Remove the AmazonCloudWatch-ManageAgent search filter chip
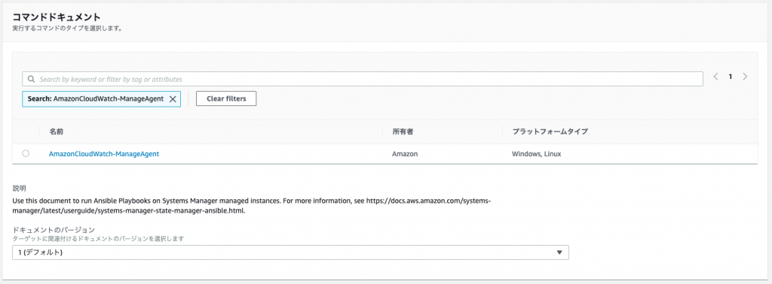 (x=173, y=98)
